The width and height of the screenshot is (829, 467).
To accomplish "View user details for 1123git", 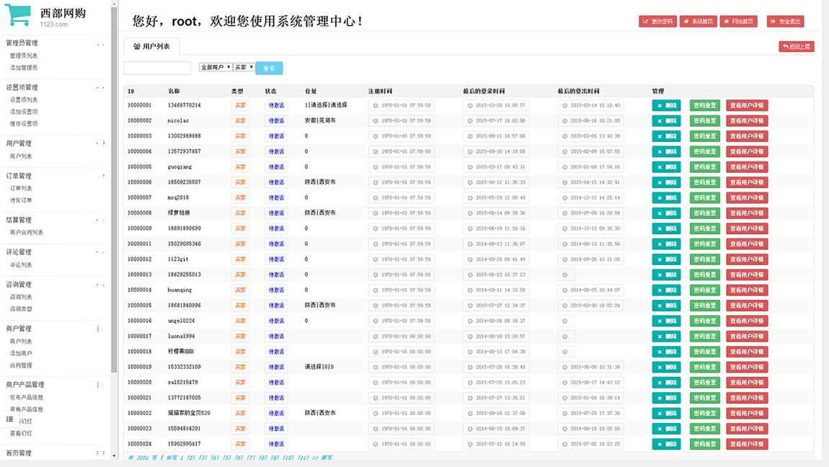I will coord(746,259).
